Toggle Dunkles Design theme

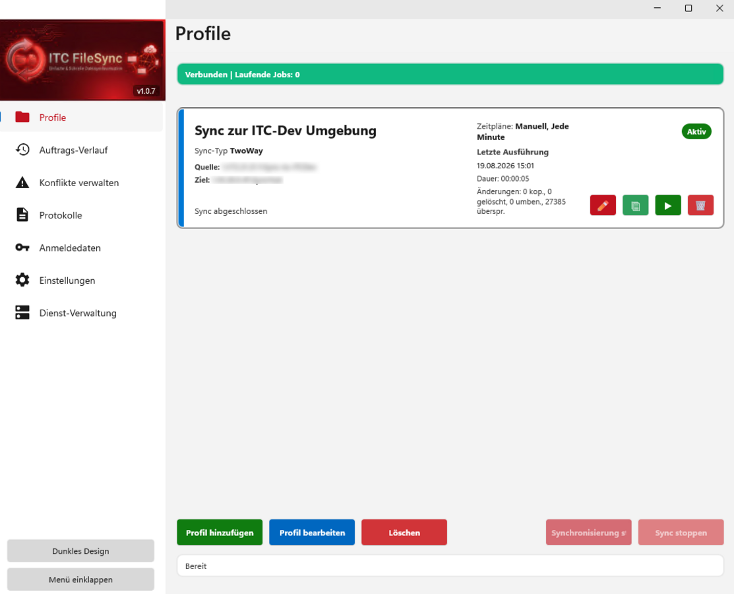[x=80, y=551]
